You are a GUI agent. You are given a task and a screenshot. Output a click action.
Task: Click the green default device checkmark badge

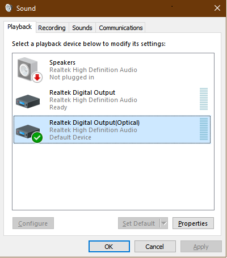click(37, 138)
